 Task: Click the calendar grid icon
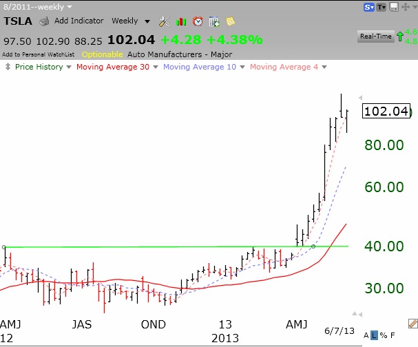coord(214,21)
